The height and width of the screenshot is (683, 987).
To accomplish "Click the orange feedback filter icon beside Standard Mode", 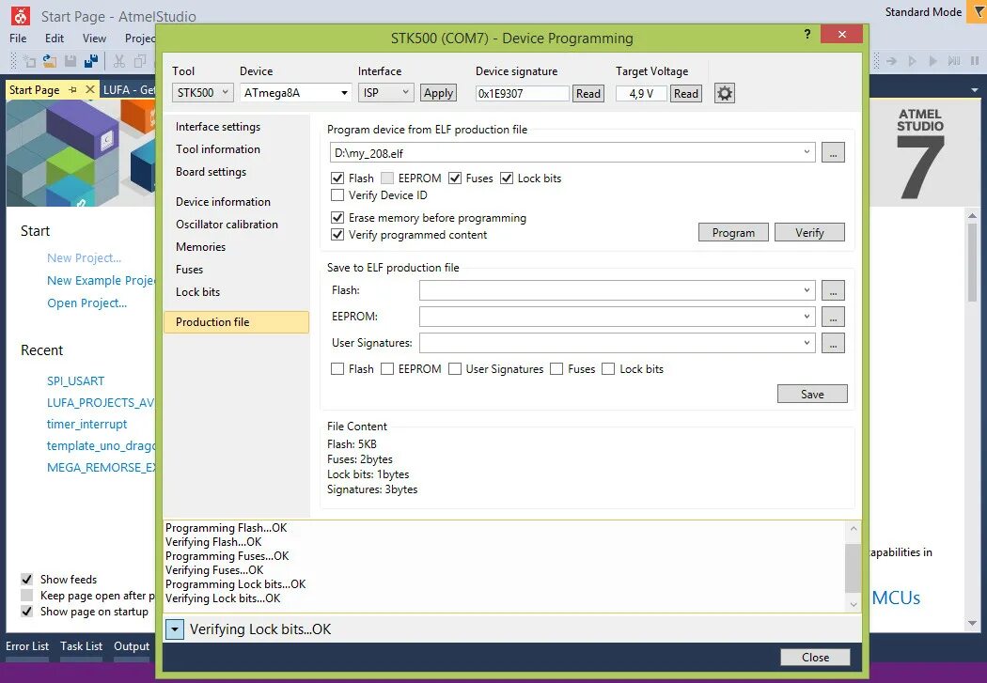I will pos(979,12).
